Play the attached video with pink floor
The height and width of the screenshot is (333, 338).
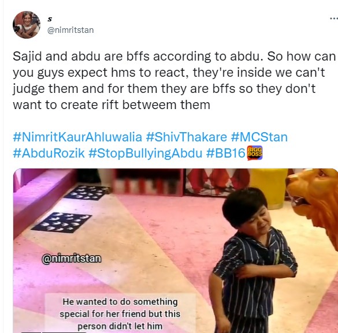[x=176, y=251]
